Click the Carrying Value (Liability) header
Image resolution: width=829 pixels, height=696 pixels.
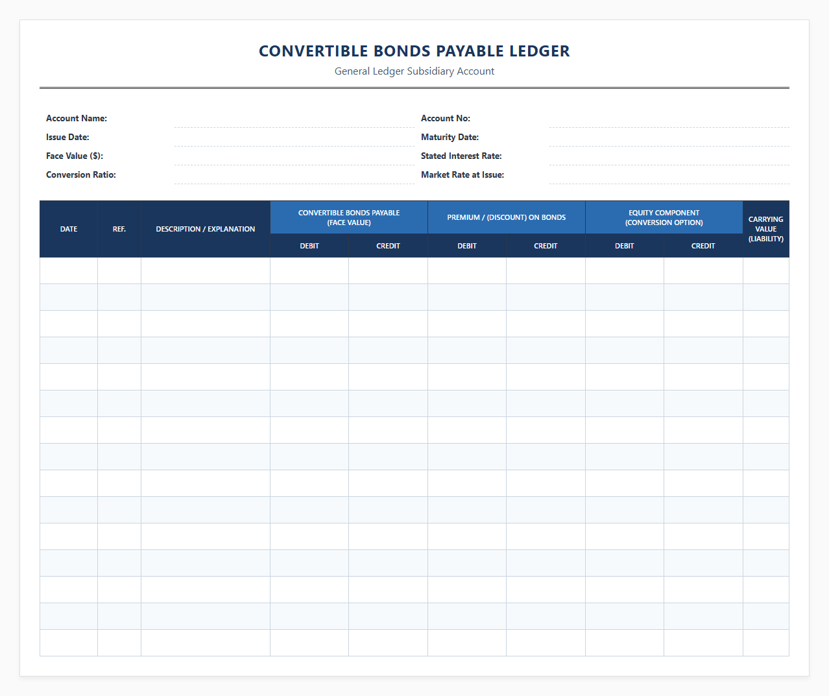pyautogui.click(x=766, y=229)
